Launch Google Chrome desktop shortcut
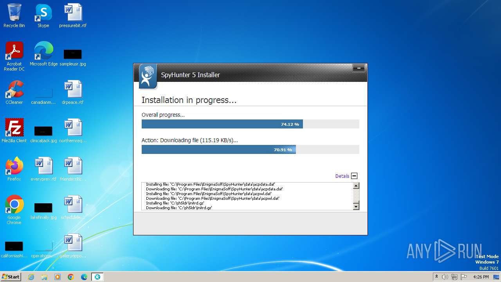501x282 pixels. [14, 210]
